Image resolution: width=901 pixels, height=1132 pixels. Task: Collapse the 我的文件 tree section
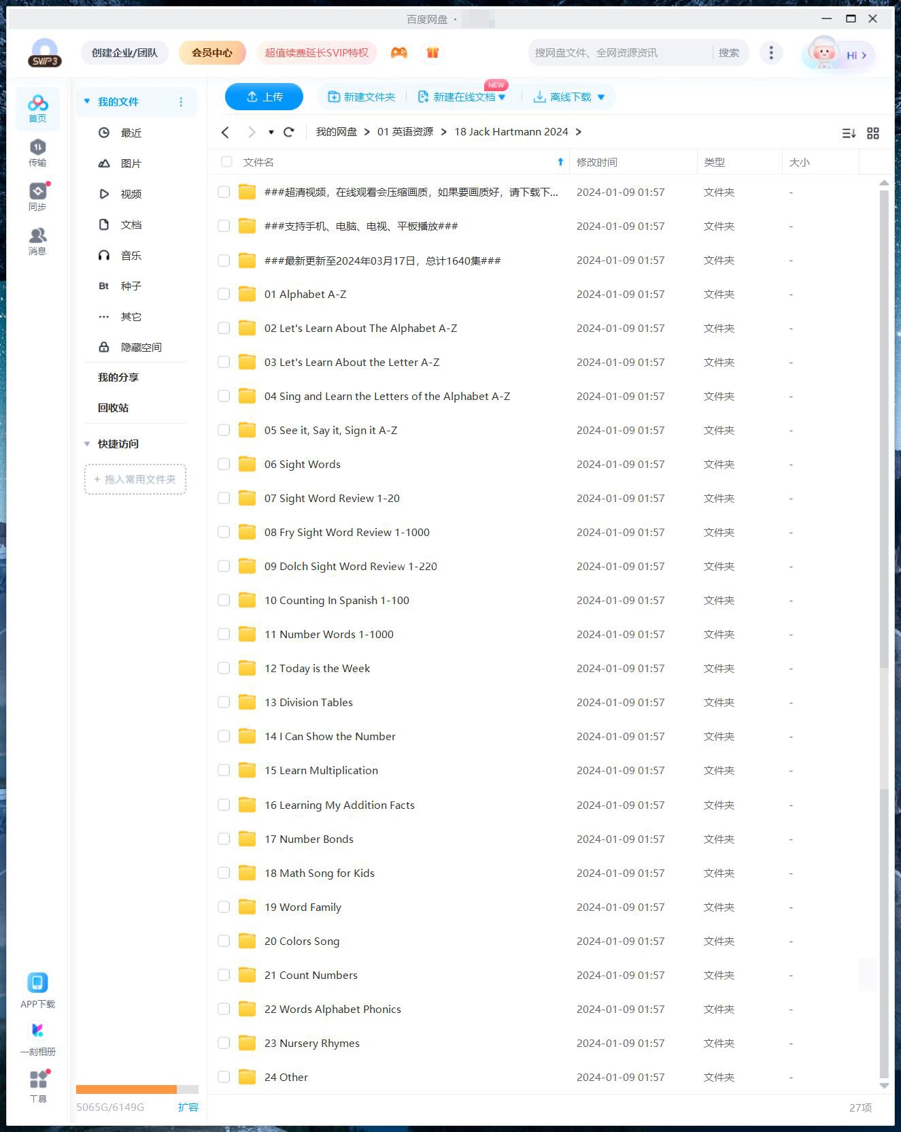click(87, 101)
